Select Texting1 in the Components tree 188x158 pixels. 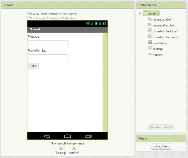coord(158,49)
